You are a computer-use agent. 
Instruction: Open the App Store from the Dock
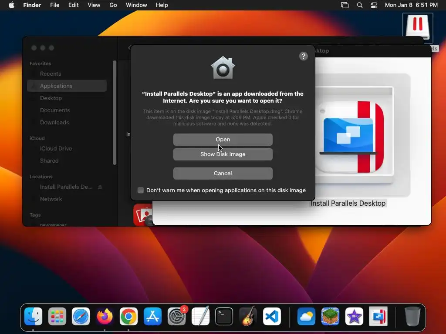pos(152,317)
